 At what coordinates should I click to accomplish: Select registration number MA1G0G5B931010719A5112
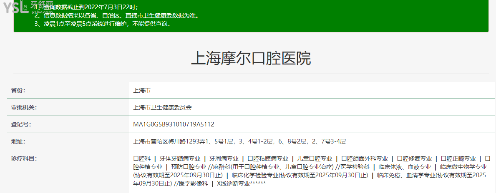(174, 124)
